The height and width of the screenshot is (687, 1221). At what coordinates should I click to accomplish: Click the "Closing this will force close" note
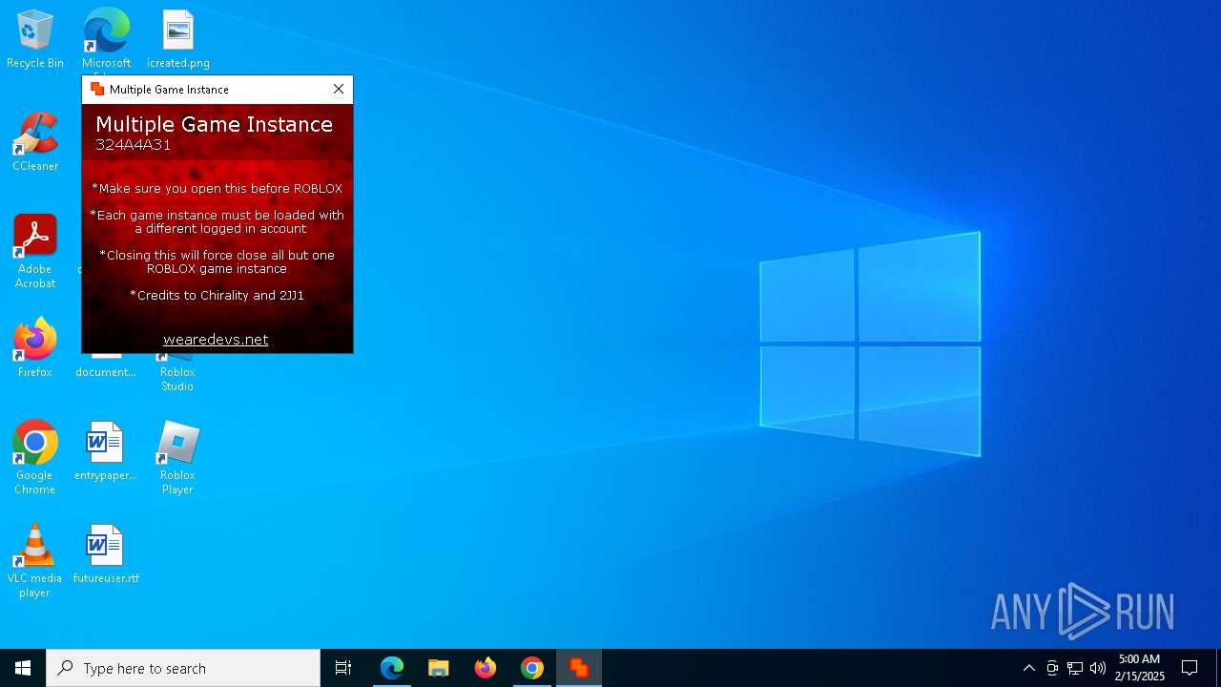[217, 261]
